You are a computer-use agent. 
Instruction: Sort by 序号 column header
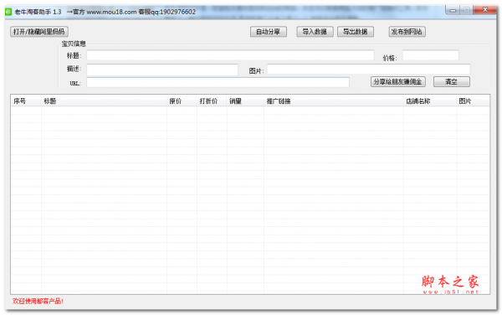26,101
